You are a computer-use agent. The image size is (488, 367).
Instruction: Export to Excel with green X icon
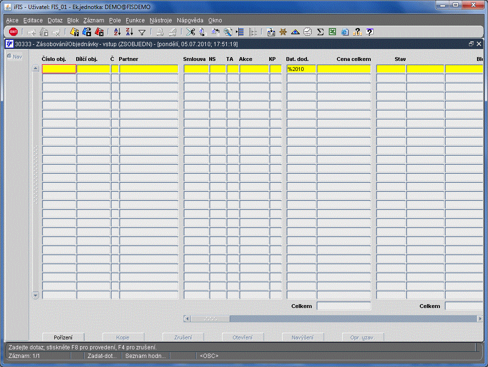coord(332,32)
